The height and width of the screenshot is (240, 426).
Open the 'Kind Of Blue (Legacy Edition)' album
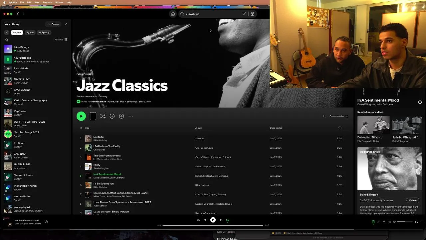coord(210,194)
